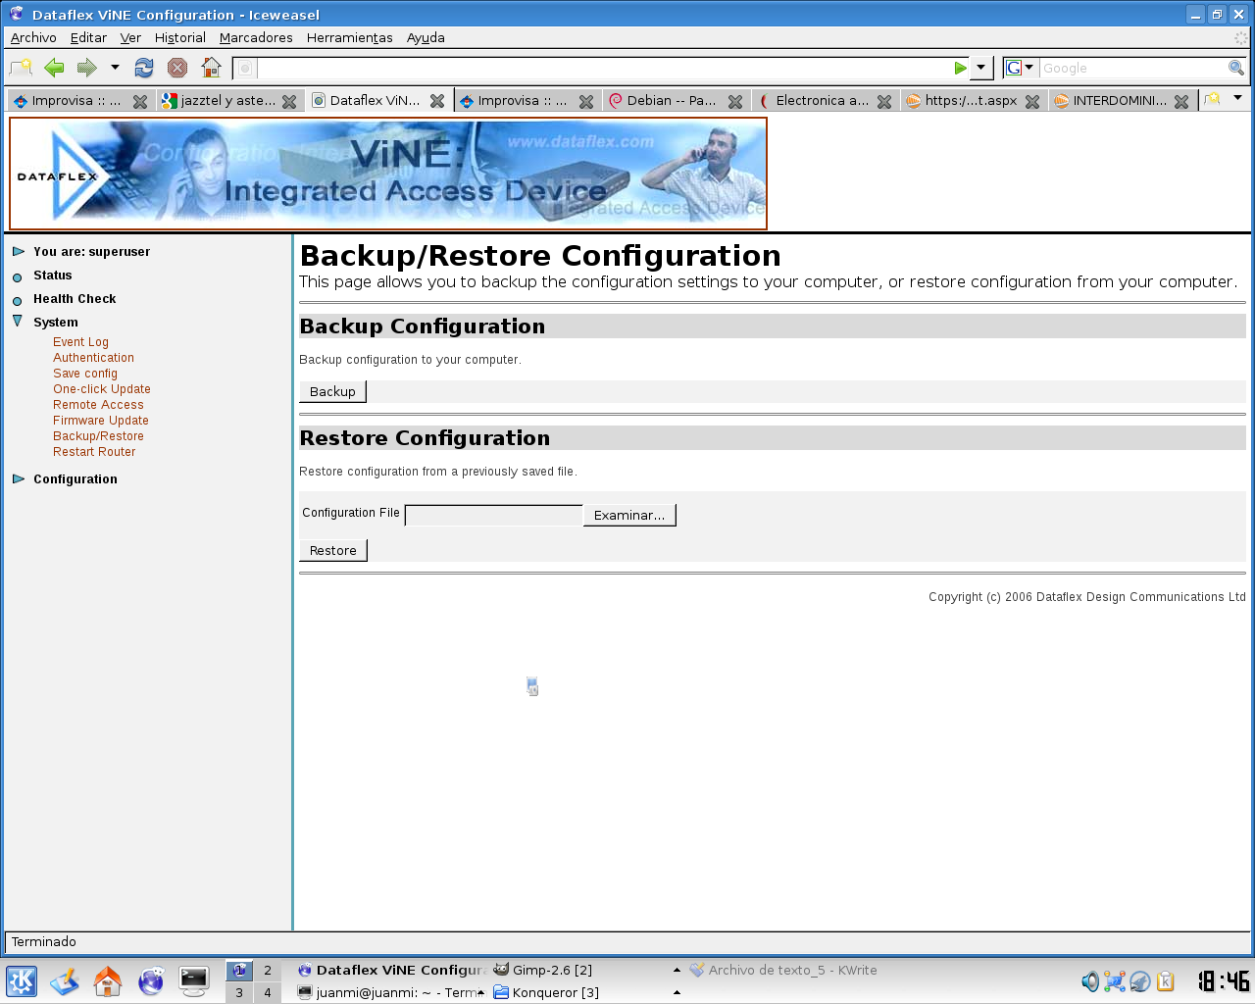The image size is (1255, 1004).
Task: Reload the page with the refresh icon
Action: 144,68
